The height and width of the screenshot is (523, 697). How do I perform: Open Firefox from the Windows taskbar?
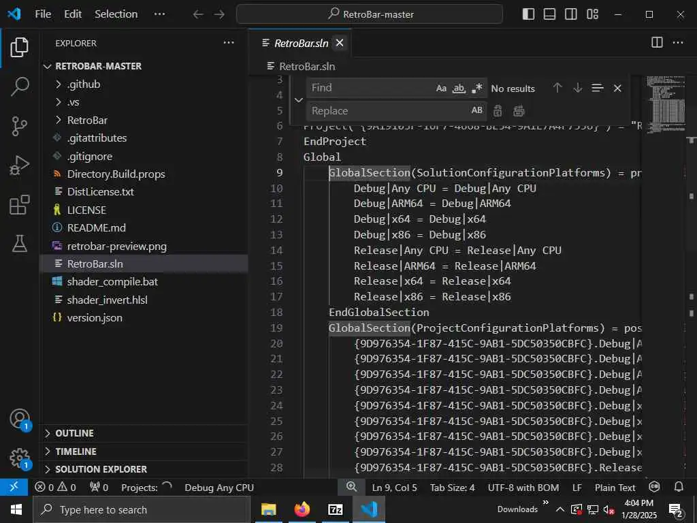tap(302, 509)
